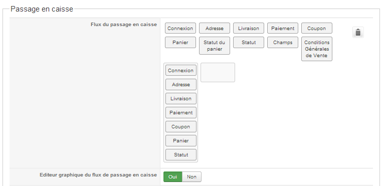Viewport: 384px width, 186px height.
Task: Click Livraison in the workflow column
Action: pyautogui.click(x=181, y=98)
